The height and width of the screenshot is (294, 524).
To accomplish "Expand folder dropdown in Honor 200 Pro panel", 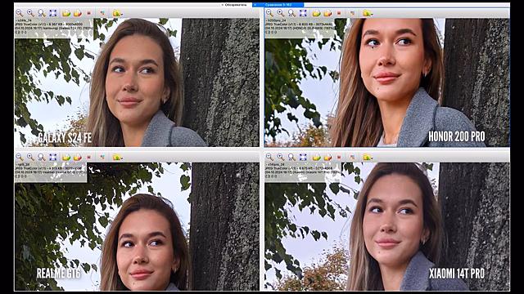I will click(x=372, y=14).
